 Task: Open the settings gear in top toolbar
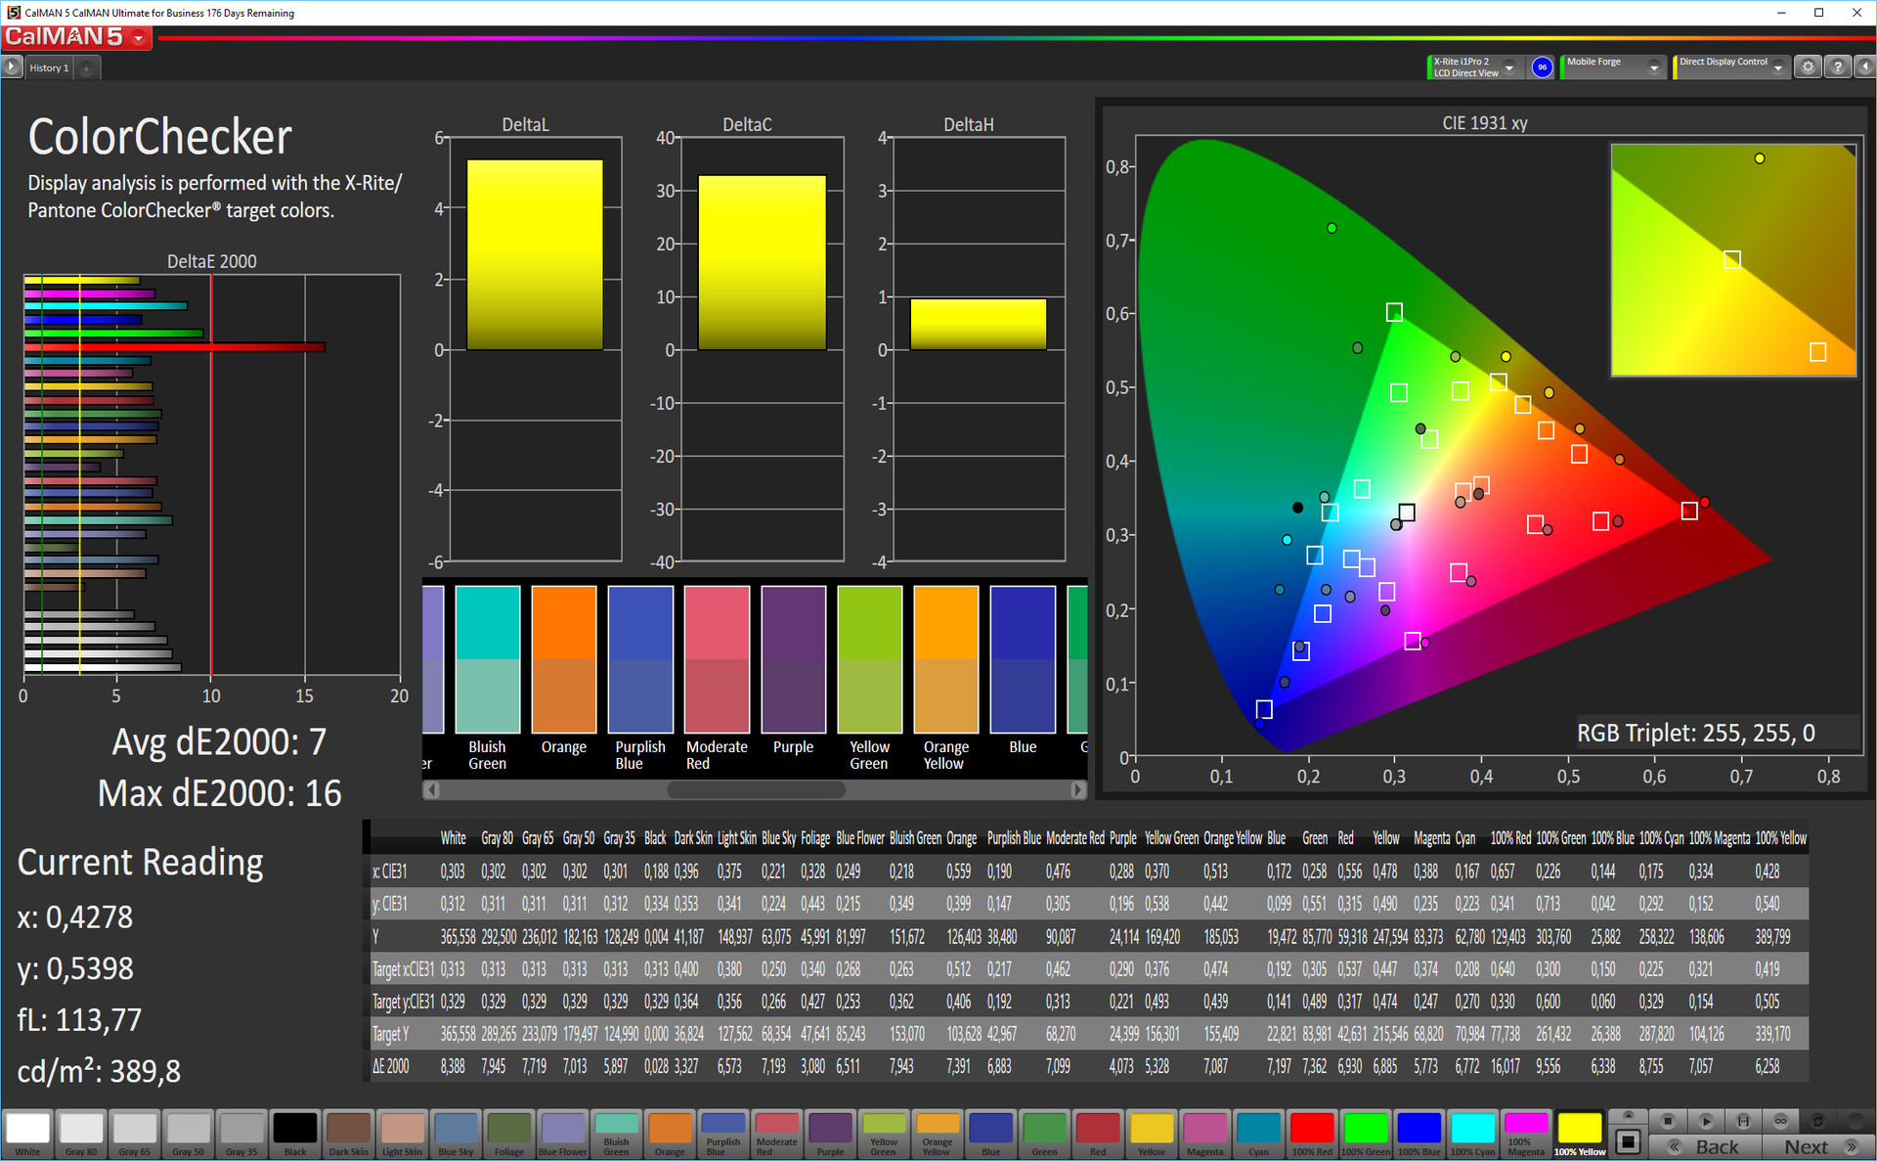1808,67
